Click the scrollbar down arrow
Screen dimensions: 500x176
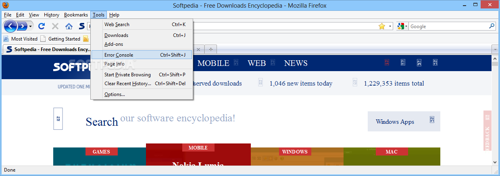[496, 162]
